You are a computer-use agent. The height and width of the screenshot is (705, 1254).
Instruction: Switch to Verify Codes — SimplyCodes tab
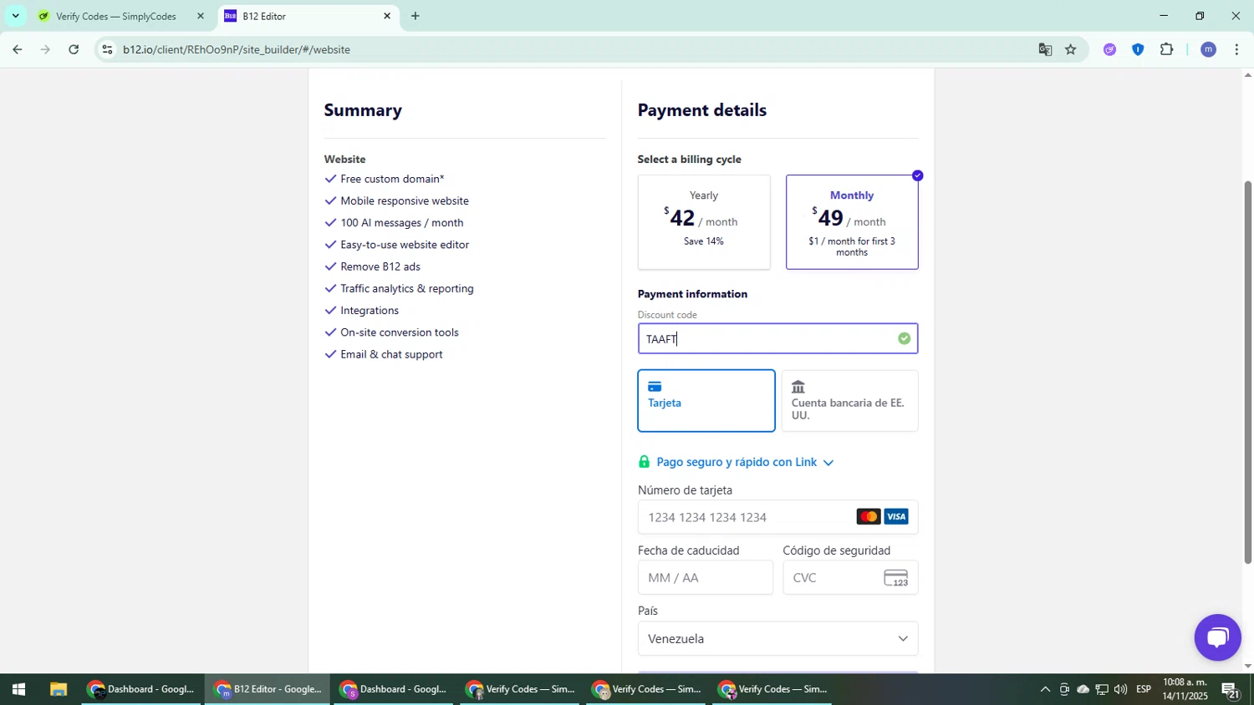click(116, 16)
